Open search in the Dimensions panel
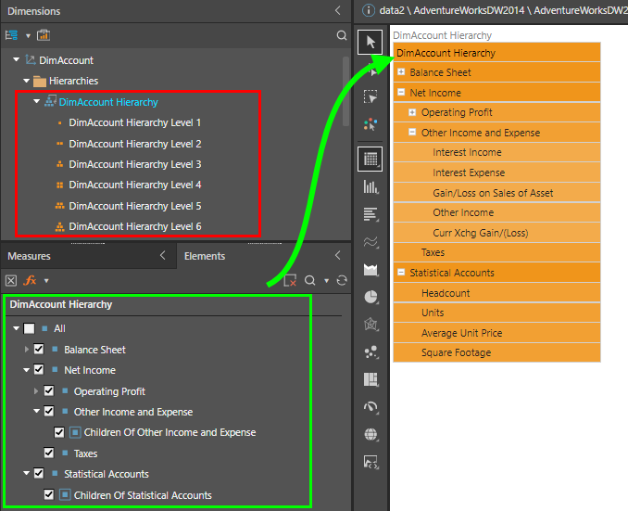 (342, 35)
